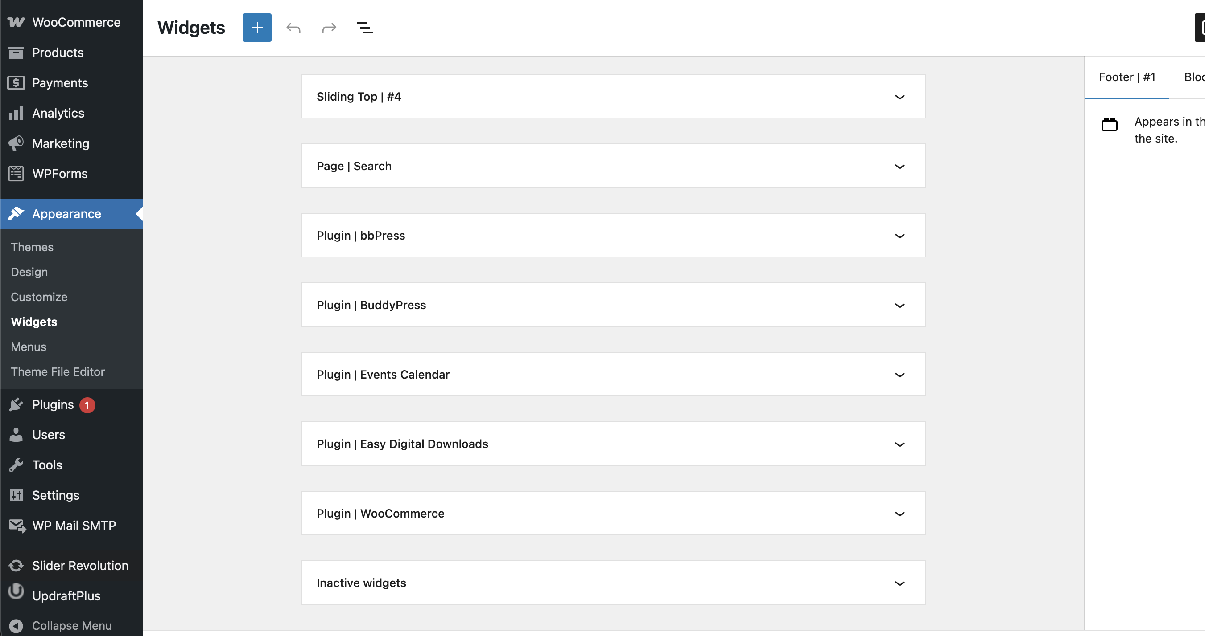1205x636 pixels.
Task: Expand the Page | Search widget area
Action: (x=899, y=167)
